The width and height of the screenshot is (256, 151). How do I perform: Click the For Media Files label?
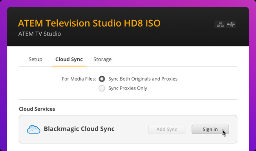pyautogui.click(x=79, y=79)
